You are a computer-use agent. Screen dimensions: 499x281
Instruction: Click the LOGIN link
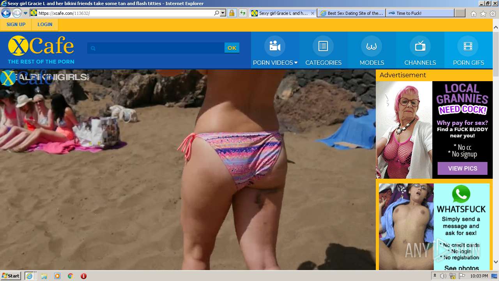tap(45, 24)
